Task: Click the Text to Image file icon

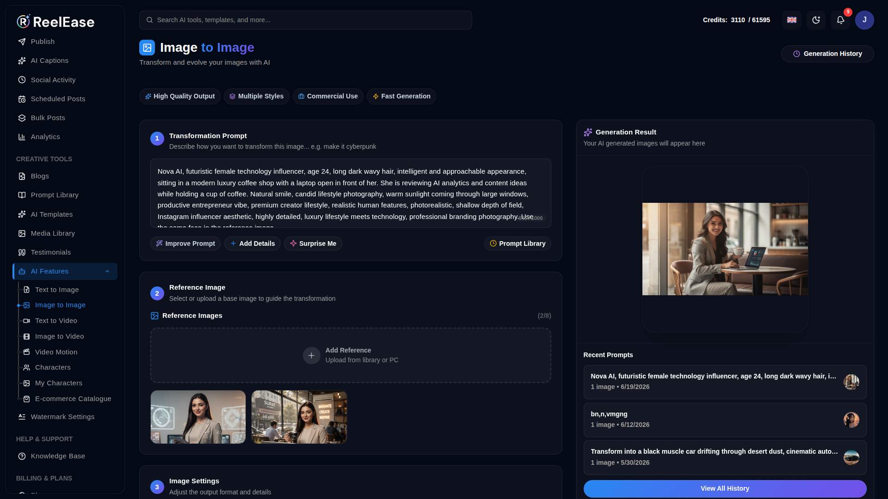Action: [x=26, y=290]
